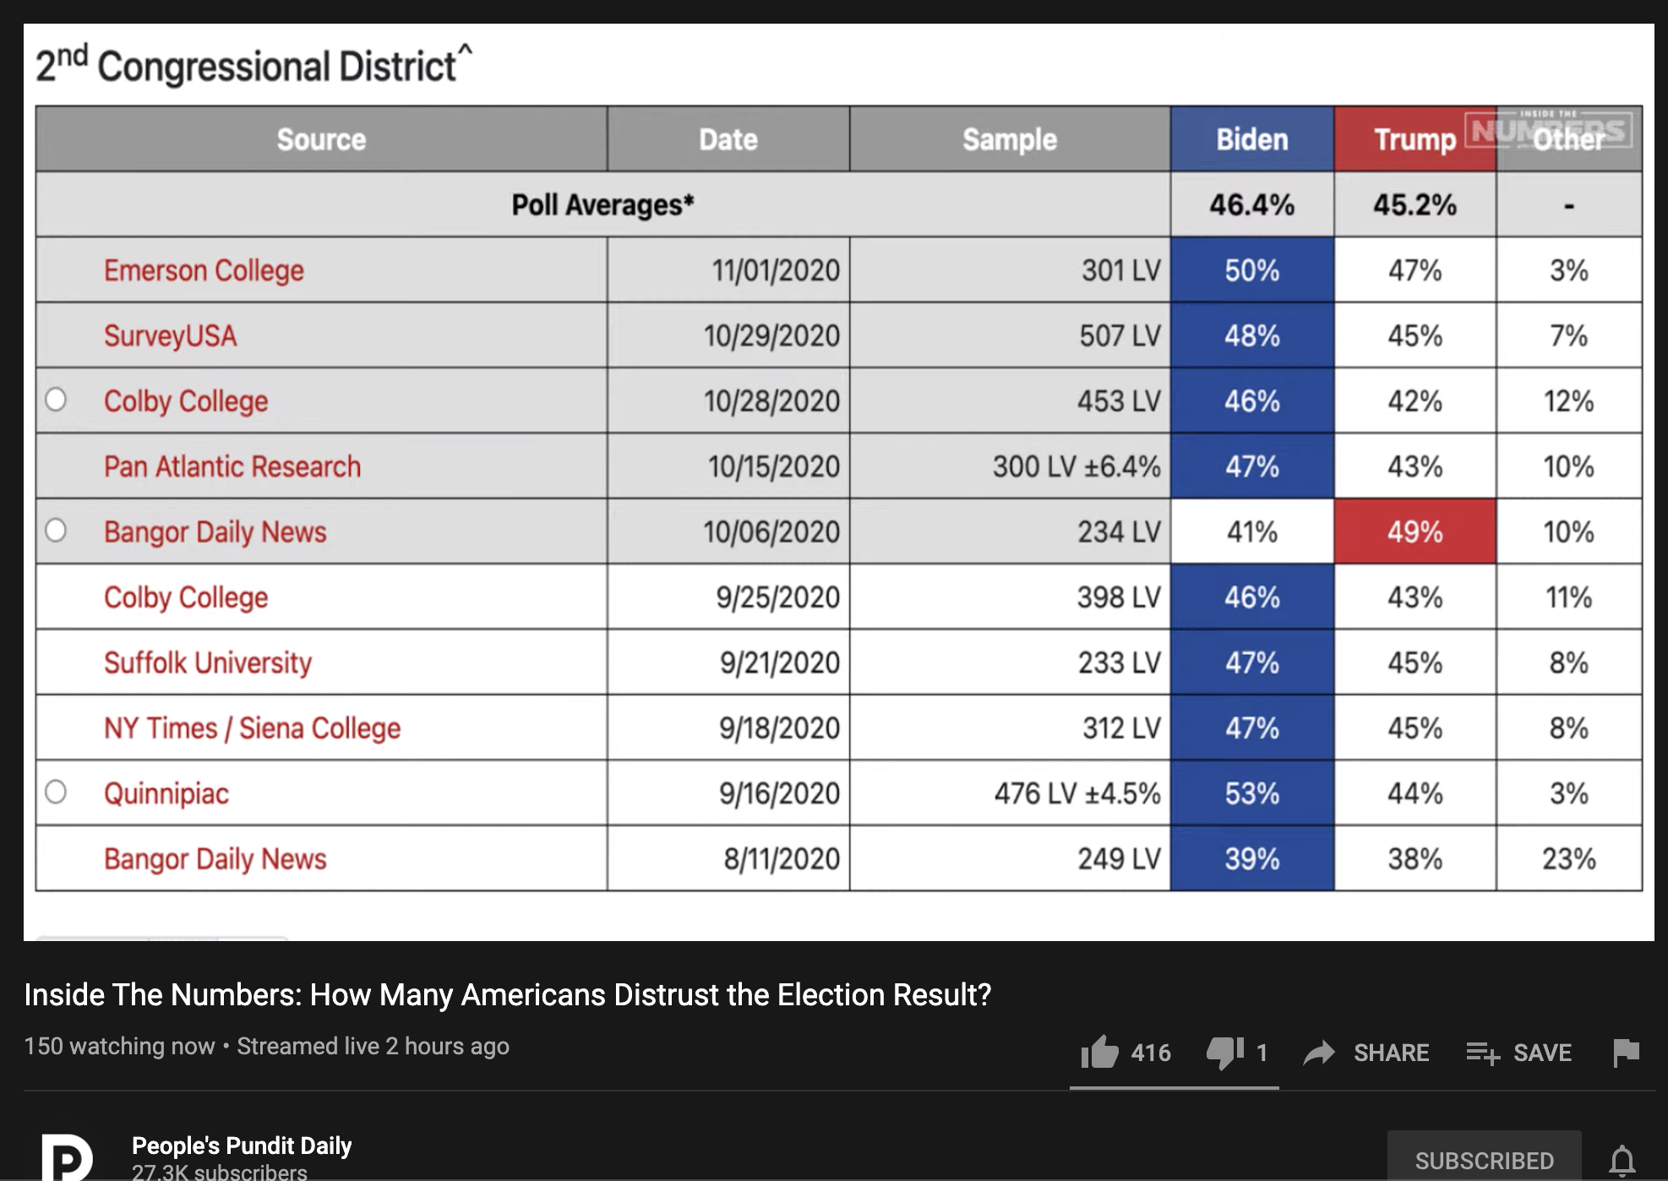Image resolution: width=1668 pixels, height=1181 pixels.
Task: Open the Share options for this video
Action: click(1365, 1053)
